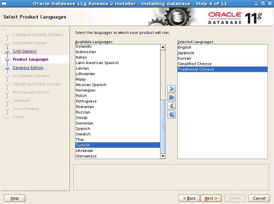Image resolution: width=274 pixels, height=204 pixels.
Task: Select Korean in Selected Languages
Action: tap(223, 58)
